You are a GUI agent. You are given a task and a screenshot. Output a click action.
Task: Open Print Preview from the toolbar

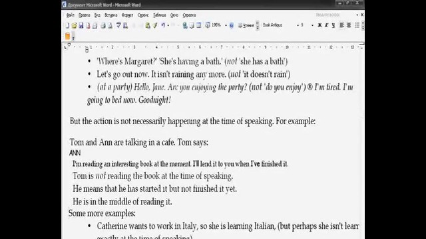pyautogui.click(x=110, y=26)
